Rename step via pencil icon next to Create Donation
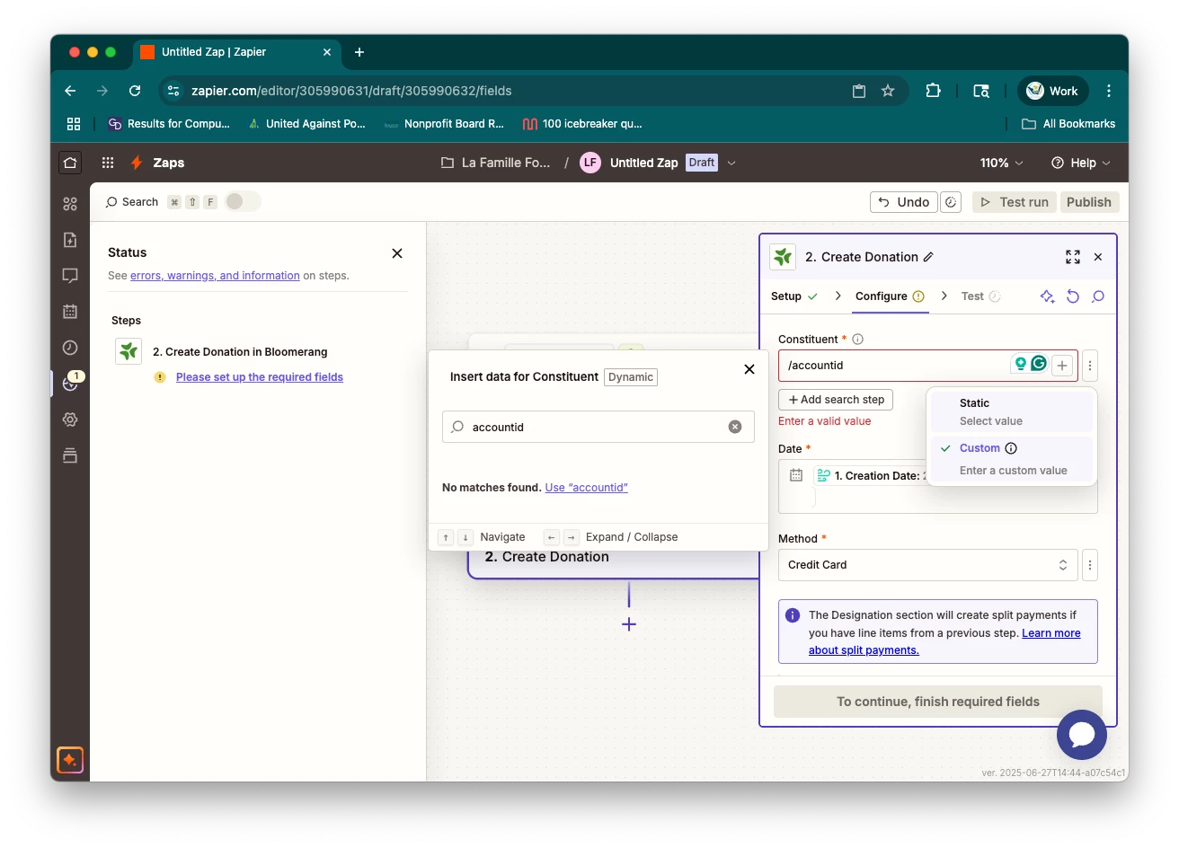The height and width of the screenshot is (848, 1179). 928,257
